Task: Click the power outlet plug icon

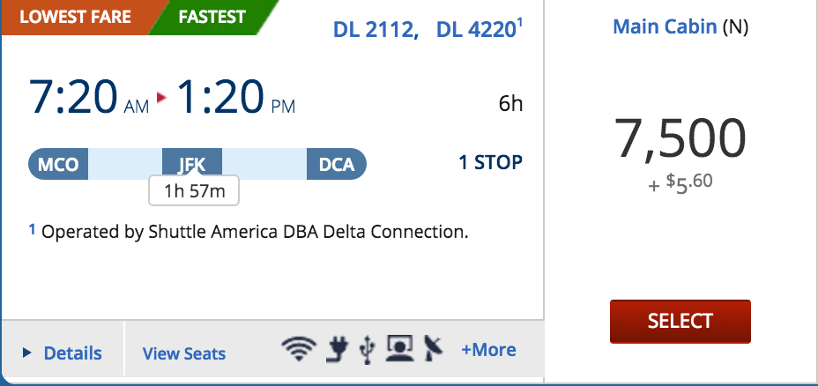Action: click(x=336, y=351)
